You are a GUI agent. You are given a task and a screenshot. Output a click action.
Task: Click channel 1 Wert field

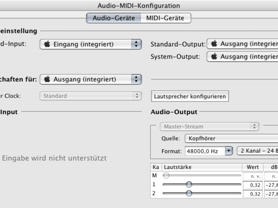(x=252, y=185)
